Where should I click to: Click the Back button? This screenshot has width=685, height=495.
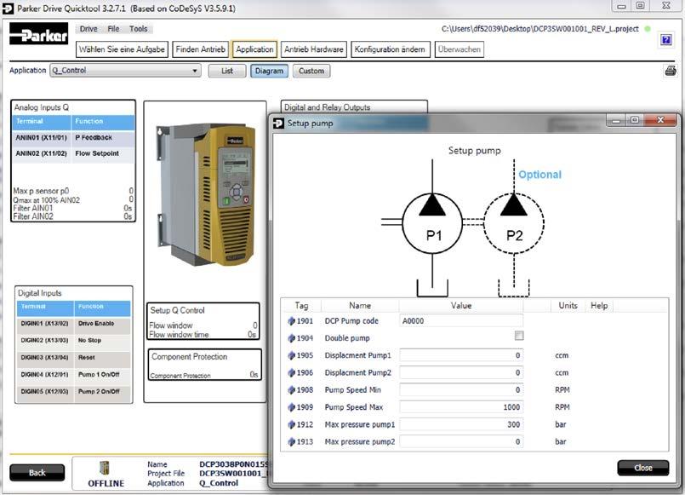point(37,472)
